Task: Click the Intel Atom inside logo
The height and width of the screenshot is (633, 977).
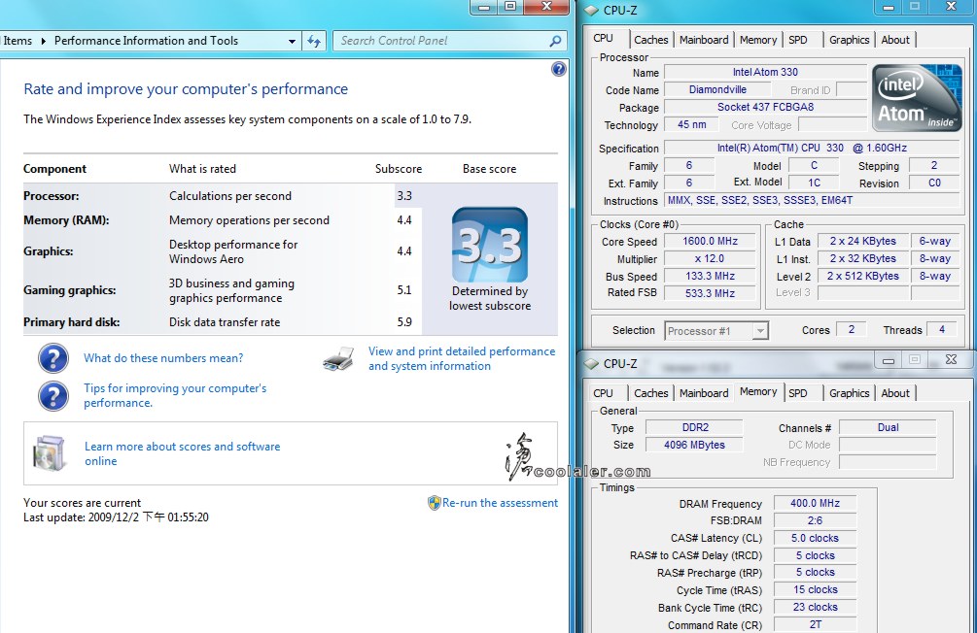Action: (x=916, y=98)
